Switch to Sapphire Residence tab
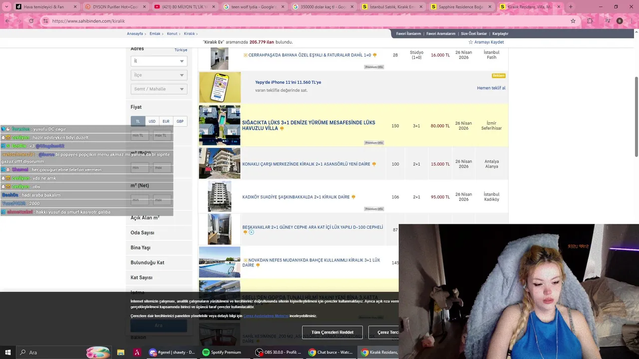The width and height of the screenshot is (639, 359). click(x=461, y=6)
